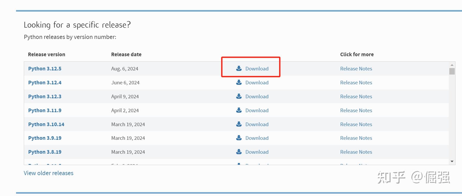
Task: View Release Notes for Python 3.8.19
Action: [356, 152]
